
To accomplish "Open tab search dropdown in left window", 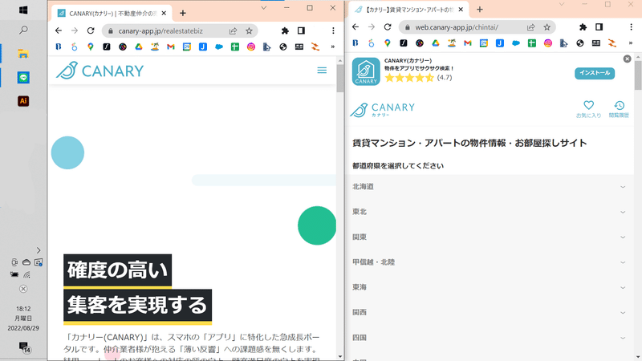I will (264, 8).
